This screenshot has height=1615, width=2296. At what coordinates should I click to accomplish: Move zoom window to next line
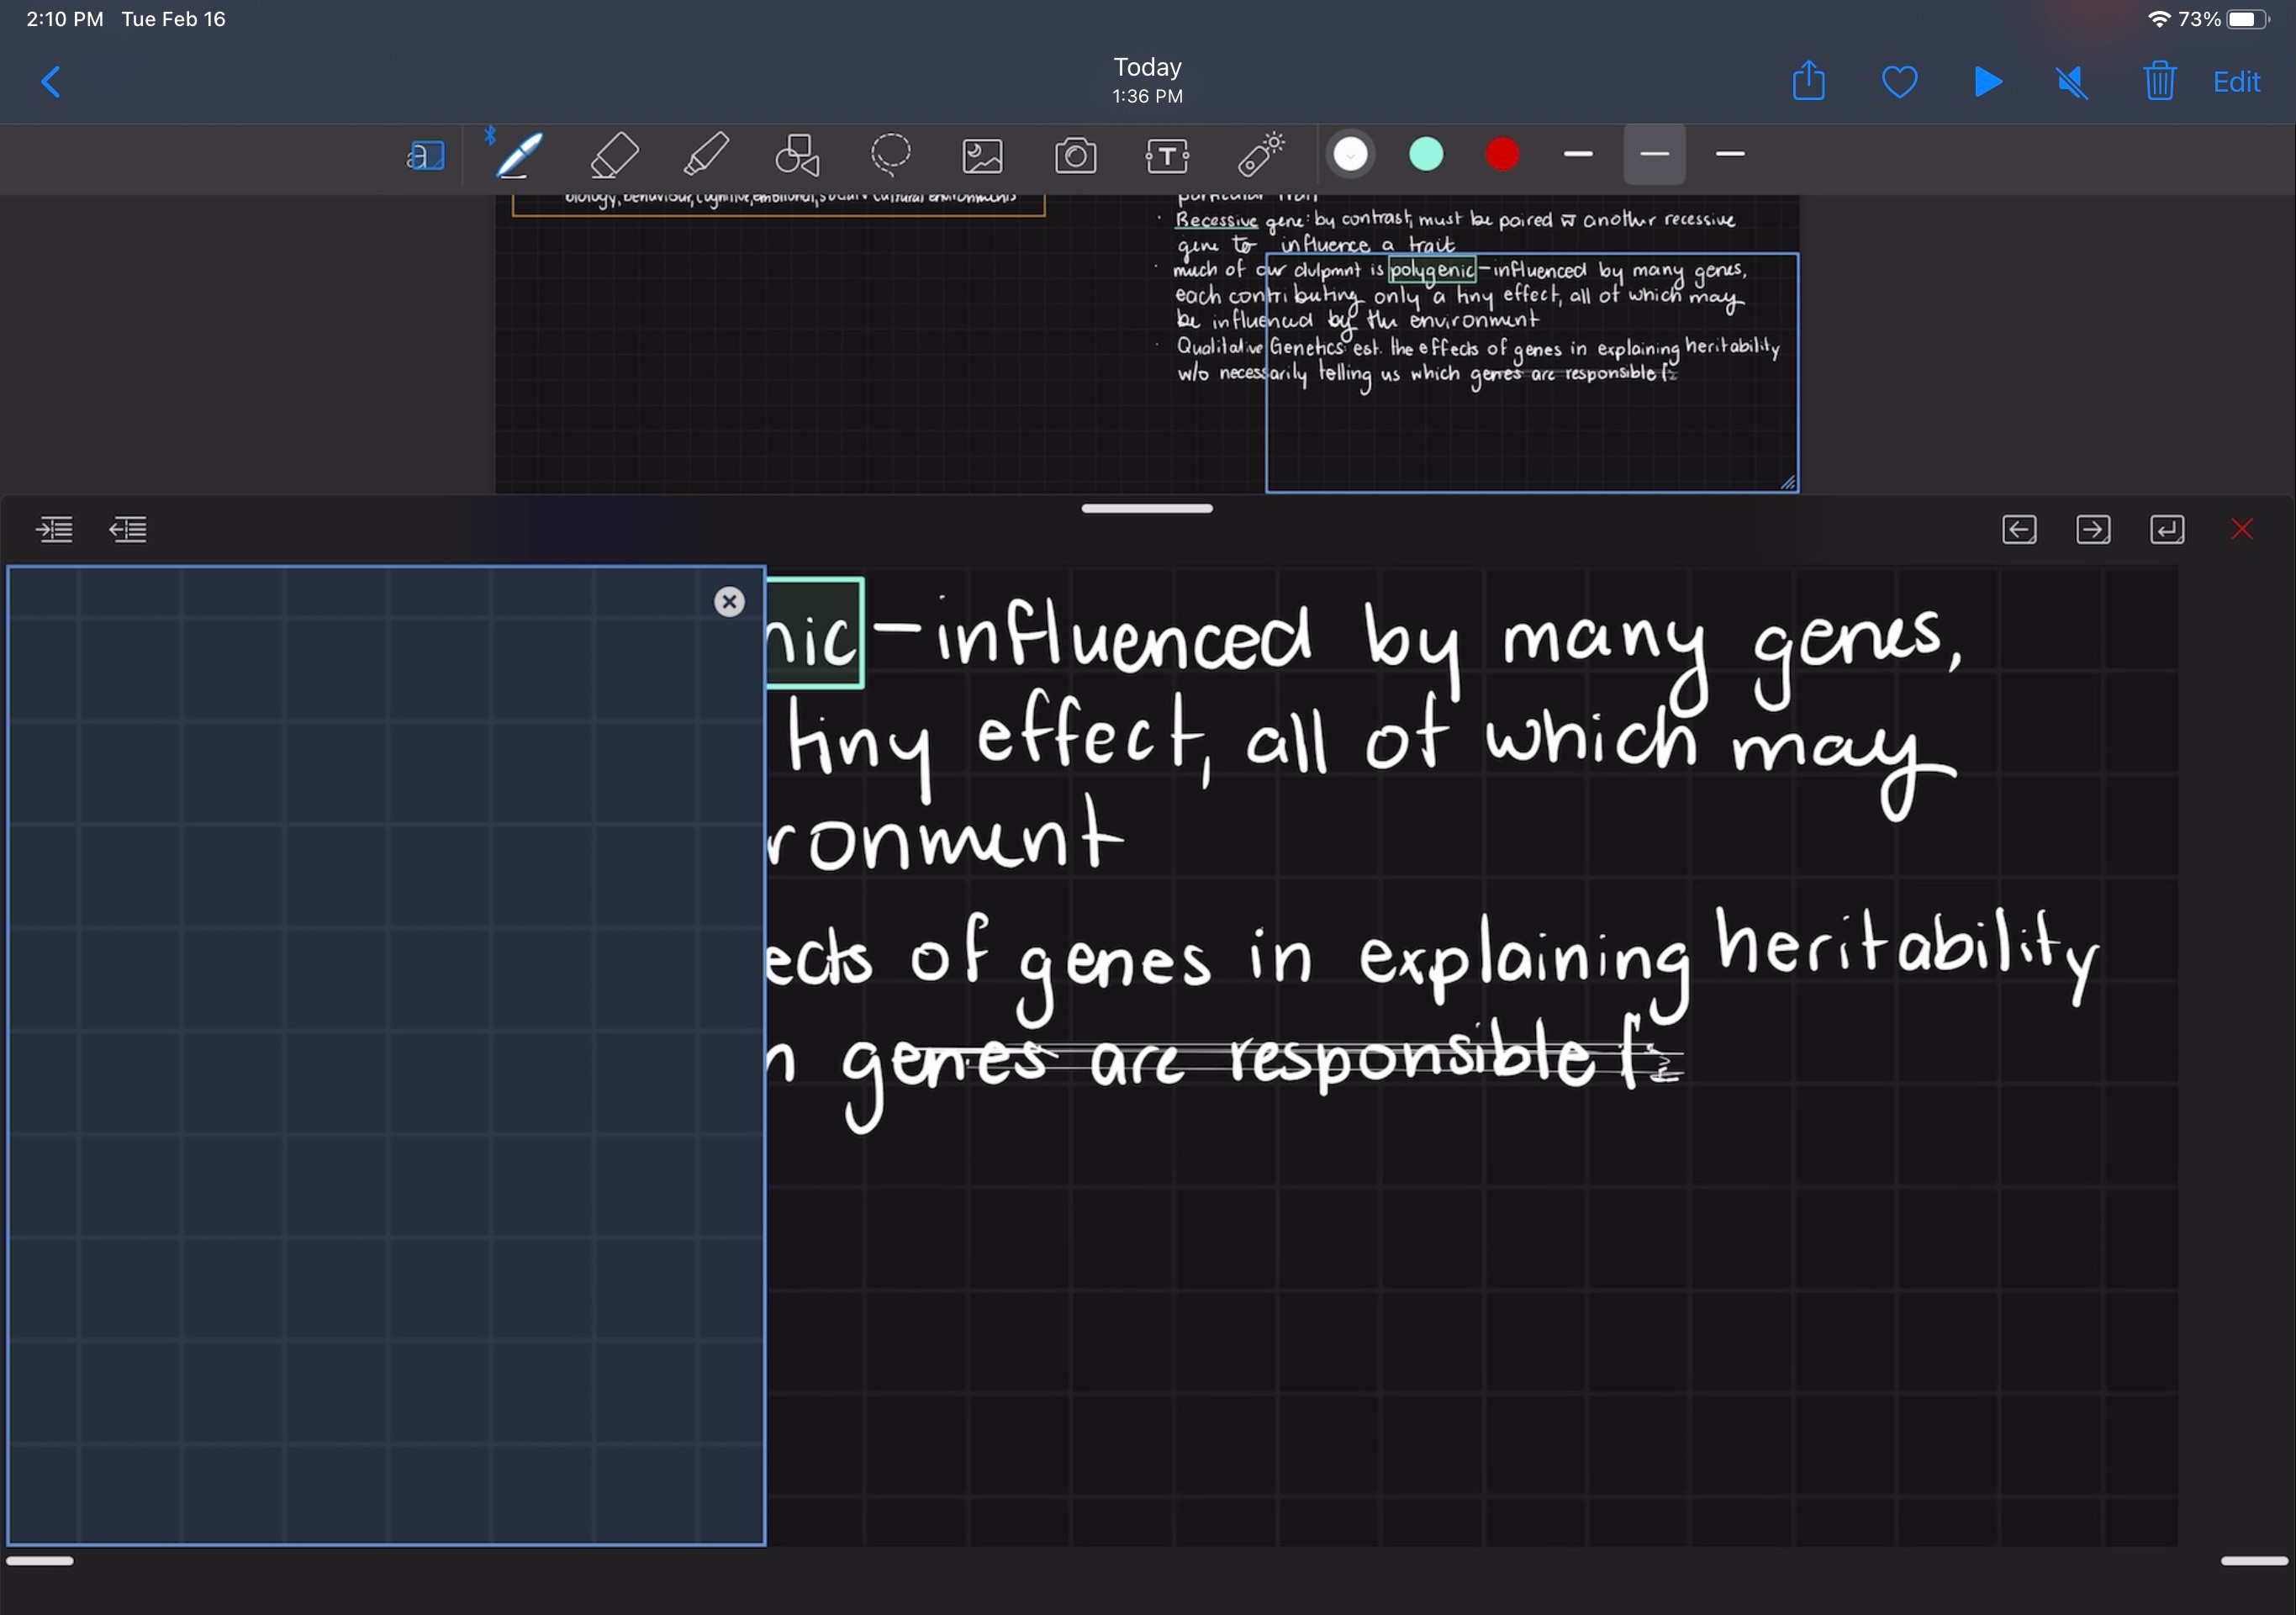[2167, 529]
